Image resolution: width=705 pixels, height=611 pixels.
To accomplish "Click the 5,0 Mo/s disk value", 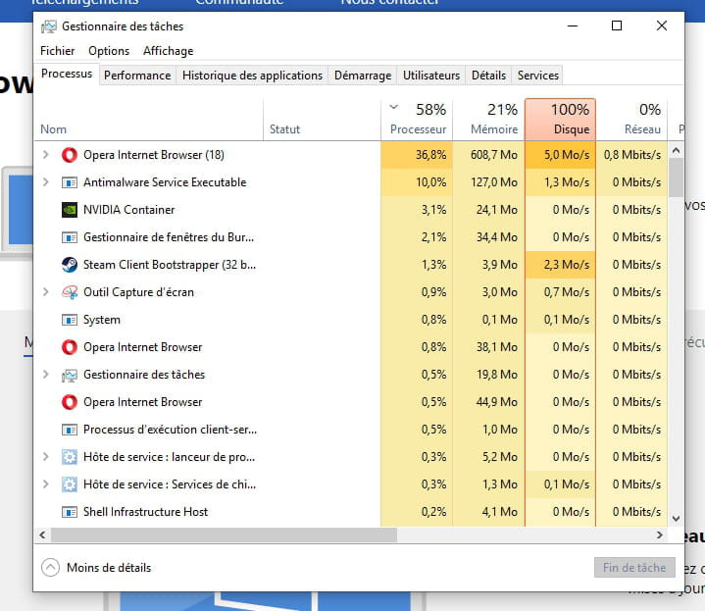I will tap(567, 155).
